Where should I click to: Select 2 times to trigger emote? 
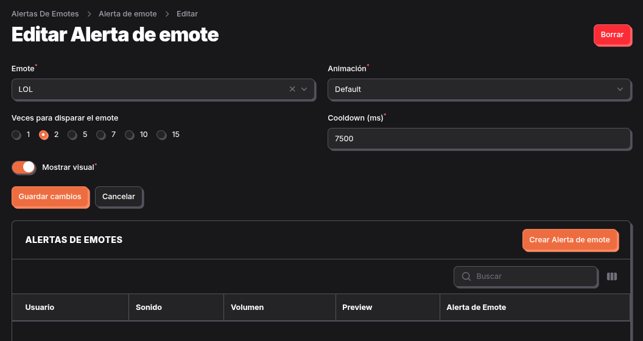43,135
